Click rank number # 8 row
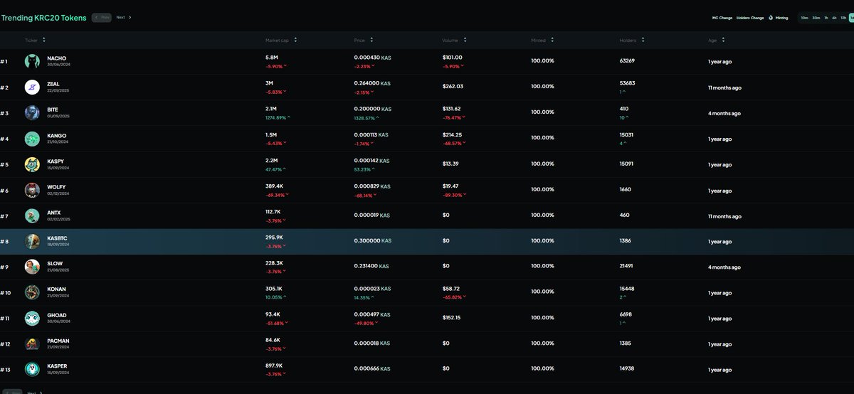Viewport: 854px width, 394px height. click(4, 241)
